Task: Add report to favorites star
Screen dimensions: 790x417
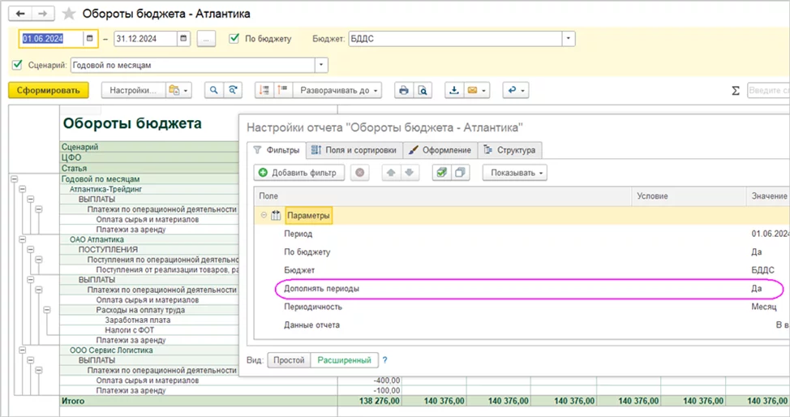Action: pos(68,14)
